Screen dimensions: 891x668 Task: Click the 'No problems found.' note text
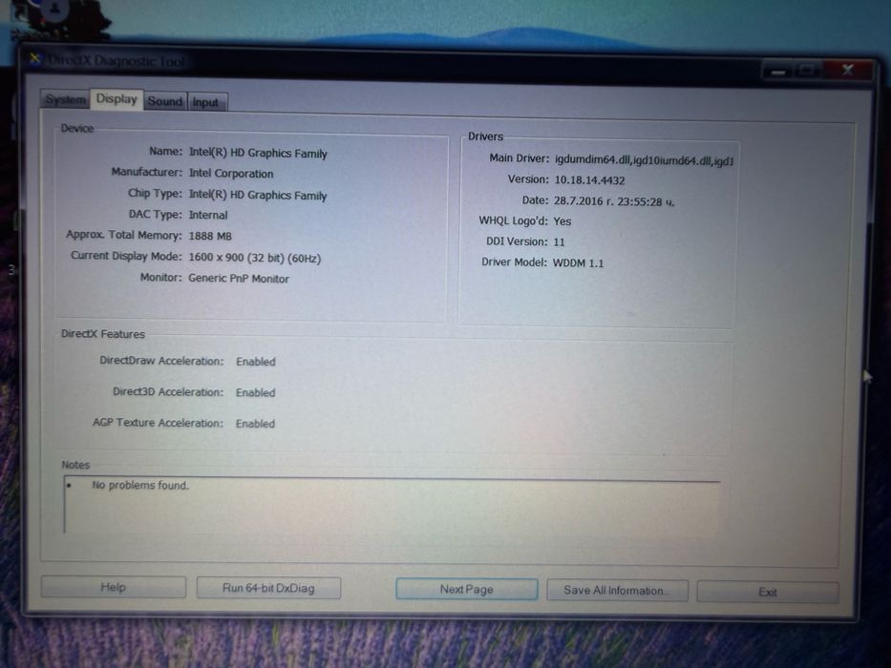point(140,485)
